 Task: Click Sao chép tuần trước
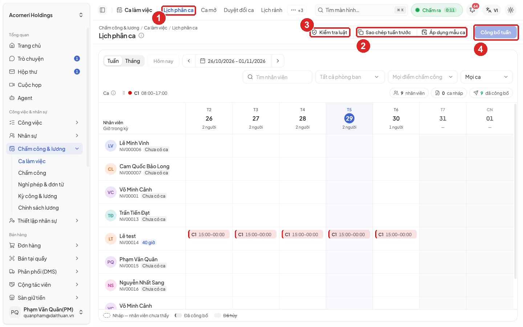pyautogui.click(x=385, y=32)
